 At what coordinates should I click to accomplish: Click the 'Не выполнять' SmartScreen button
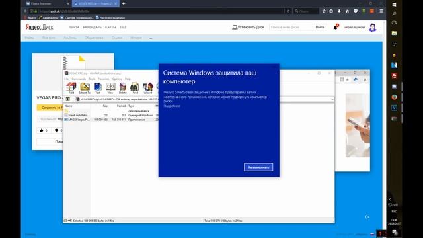point(258,167)
